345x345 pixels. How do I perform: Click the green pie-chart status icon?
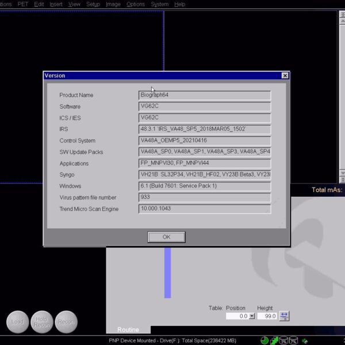tap(264, 340)
